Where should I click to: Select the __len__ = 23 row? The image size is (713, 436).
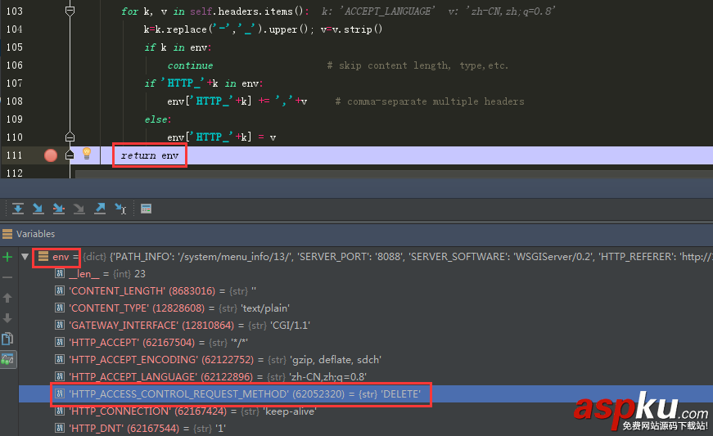(x=366, y=274)
